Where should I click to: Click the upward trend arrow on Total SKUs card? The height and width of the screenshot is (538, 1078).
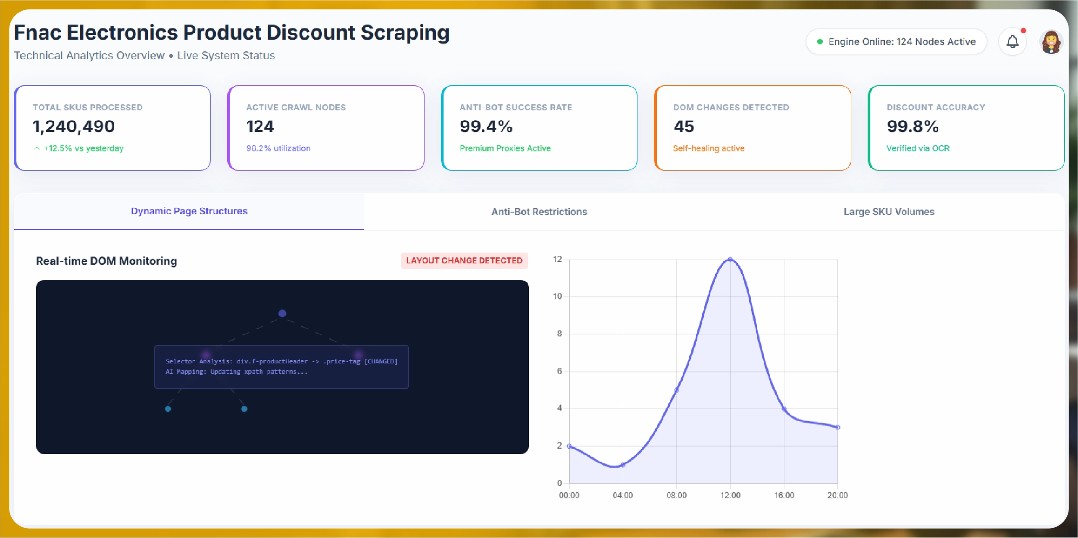tap(37, 148)
